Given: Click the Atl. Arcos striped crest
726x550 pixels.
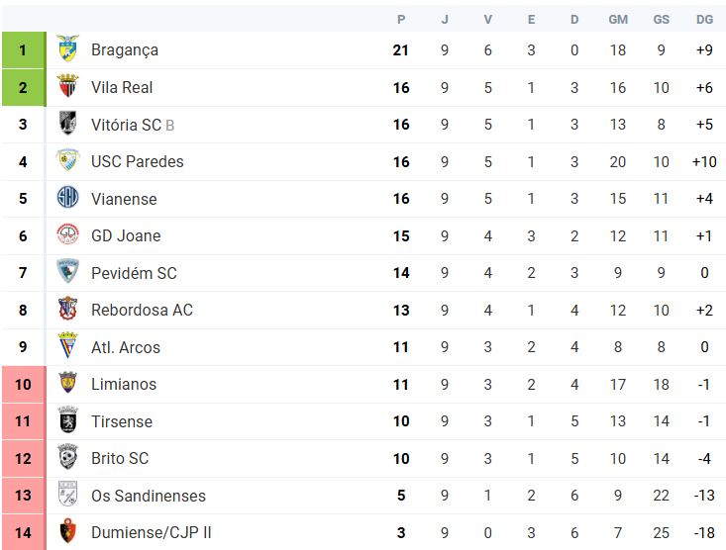Looking at the screenshot, I should point(67,345).
